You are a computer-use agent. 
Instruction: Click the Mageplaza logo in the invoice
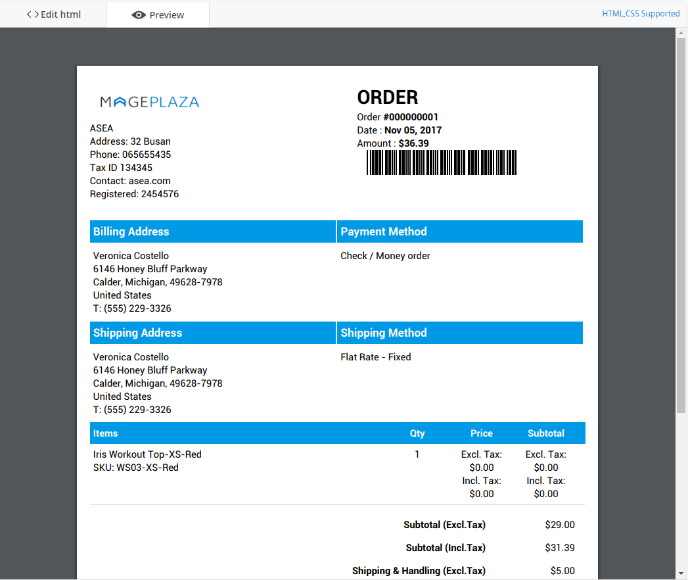tap(149, 102)
